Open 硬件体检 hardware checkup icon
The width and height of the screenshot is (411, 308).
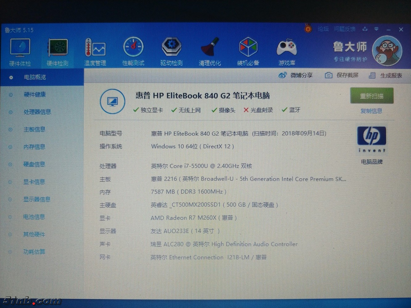tap(20, 52)
